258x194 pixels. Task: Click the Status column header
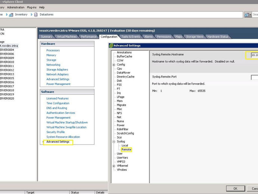tap(82, 193)
